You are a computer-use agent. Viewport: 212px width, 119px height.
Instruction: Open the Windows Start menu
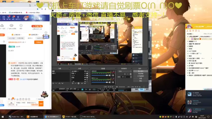coord(2,117)
